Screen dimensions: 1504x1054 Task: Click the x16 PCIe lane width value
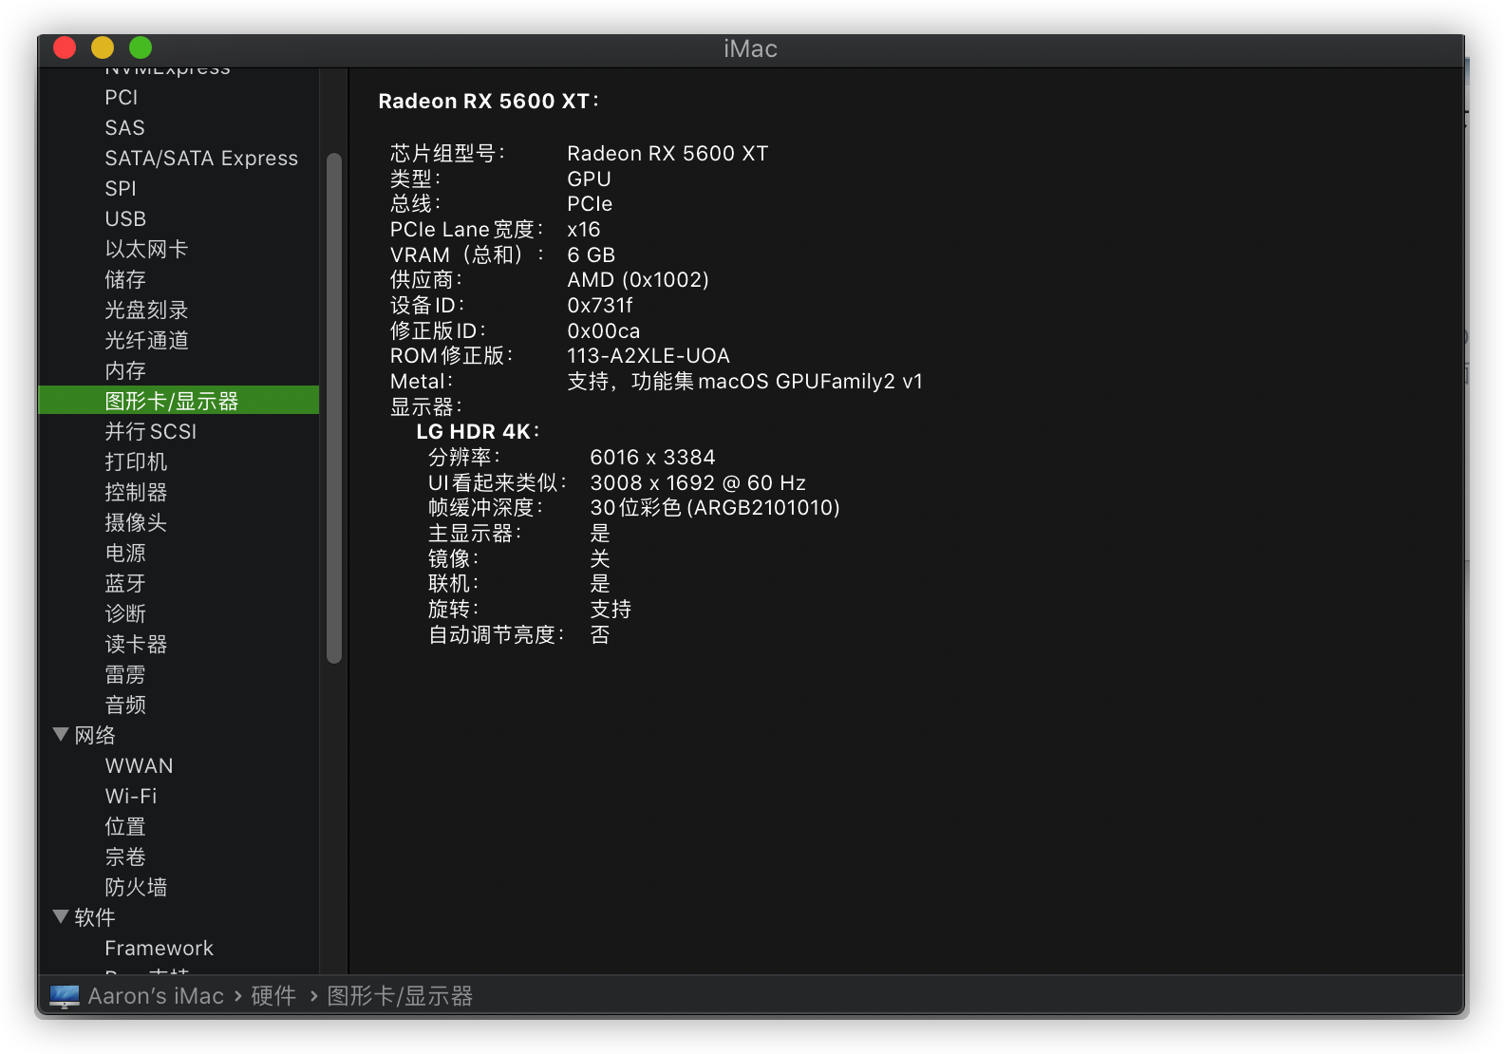[583, 229]
